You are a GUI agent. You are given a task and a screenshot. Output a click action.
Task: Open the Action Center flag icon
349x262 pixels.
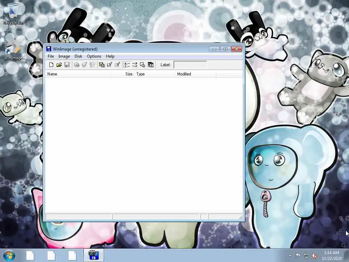(x=298, y=255)
